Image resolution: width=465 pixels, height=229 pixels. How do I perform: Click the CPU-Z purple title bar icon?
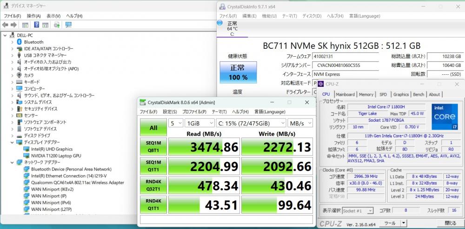point(321,84)
